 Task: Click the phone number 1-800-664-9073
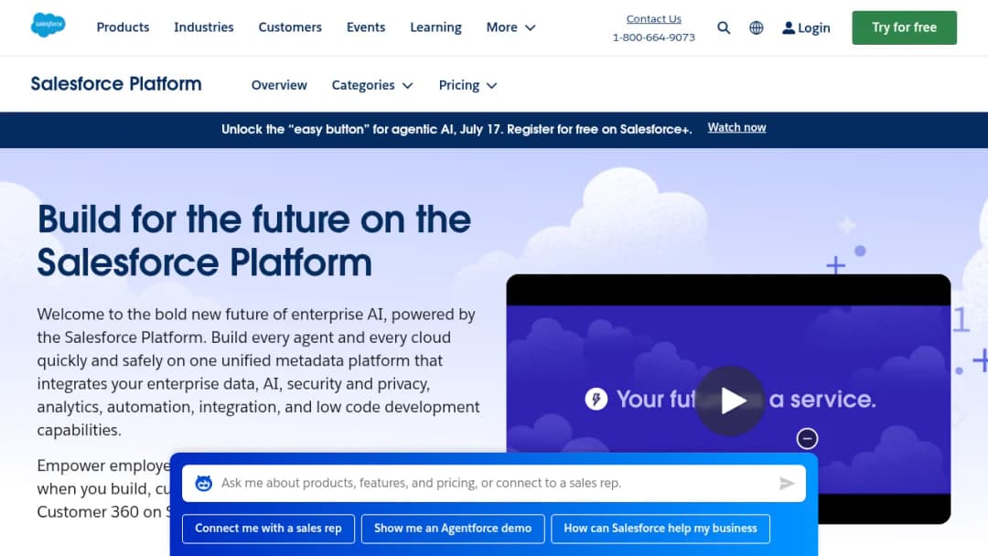point(653,37)
